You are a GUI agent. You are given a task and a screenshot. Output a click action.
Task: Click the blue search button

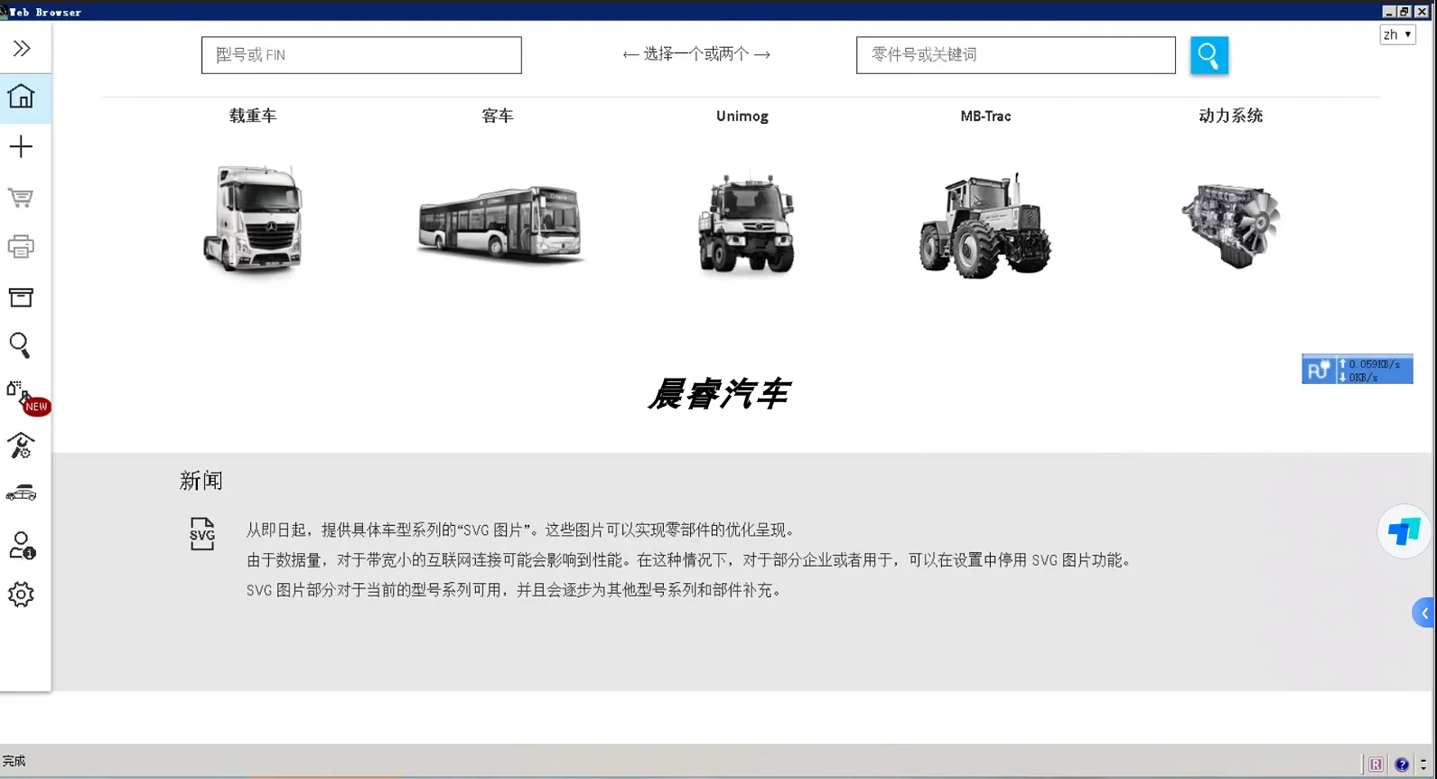tap(1209, 55)
